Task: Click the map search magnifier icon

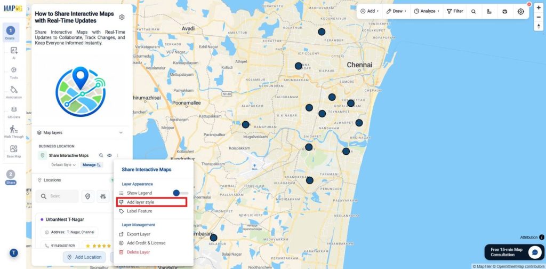Action: [473, 11]
